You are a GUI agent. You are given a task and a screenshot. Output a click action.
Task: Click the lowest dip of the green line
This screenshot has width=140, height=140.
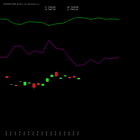pyautogui.click(x=49, y=25)
